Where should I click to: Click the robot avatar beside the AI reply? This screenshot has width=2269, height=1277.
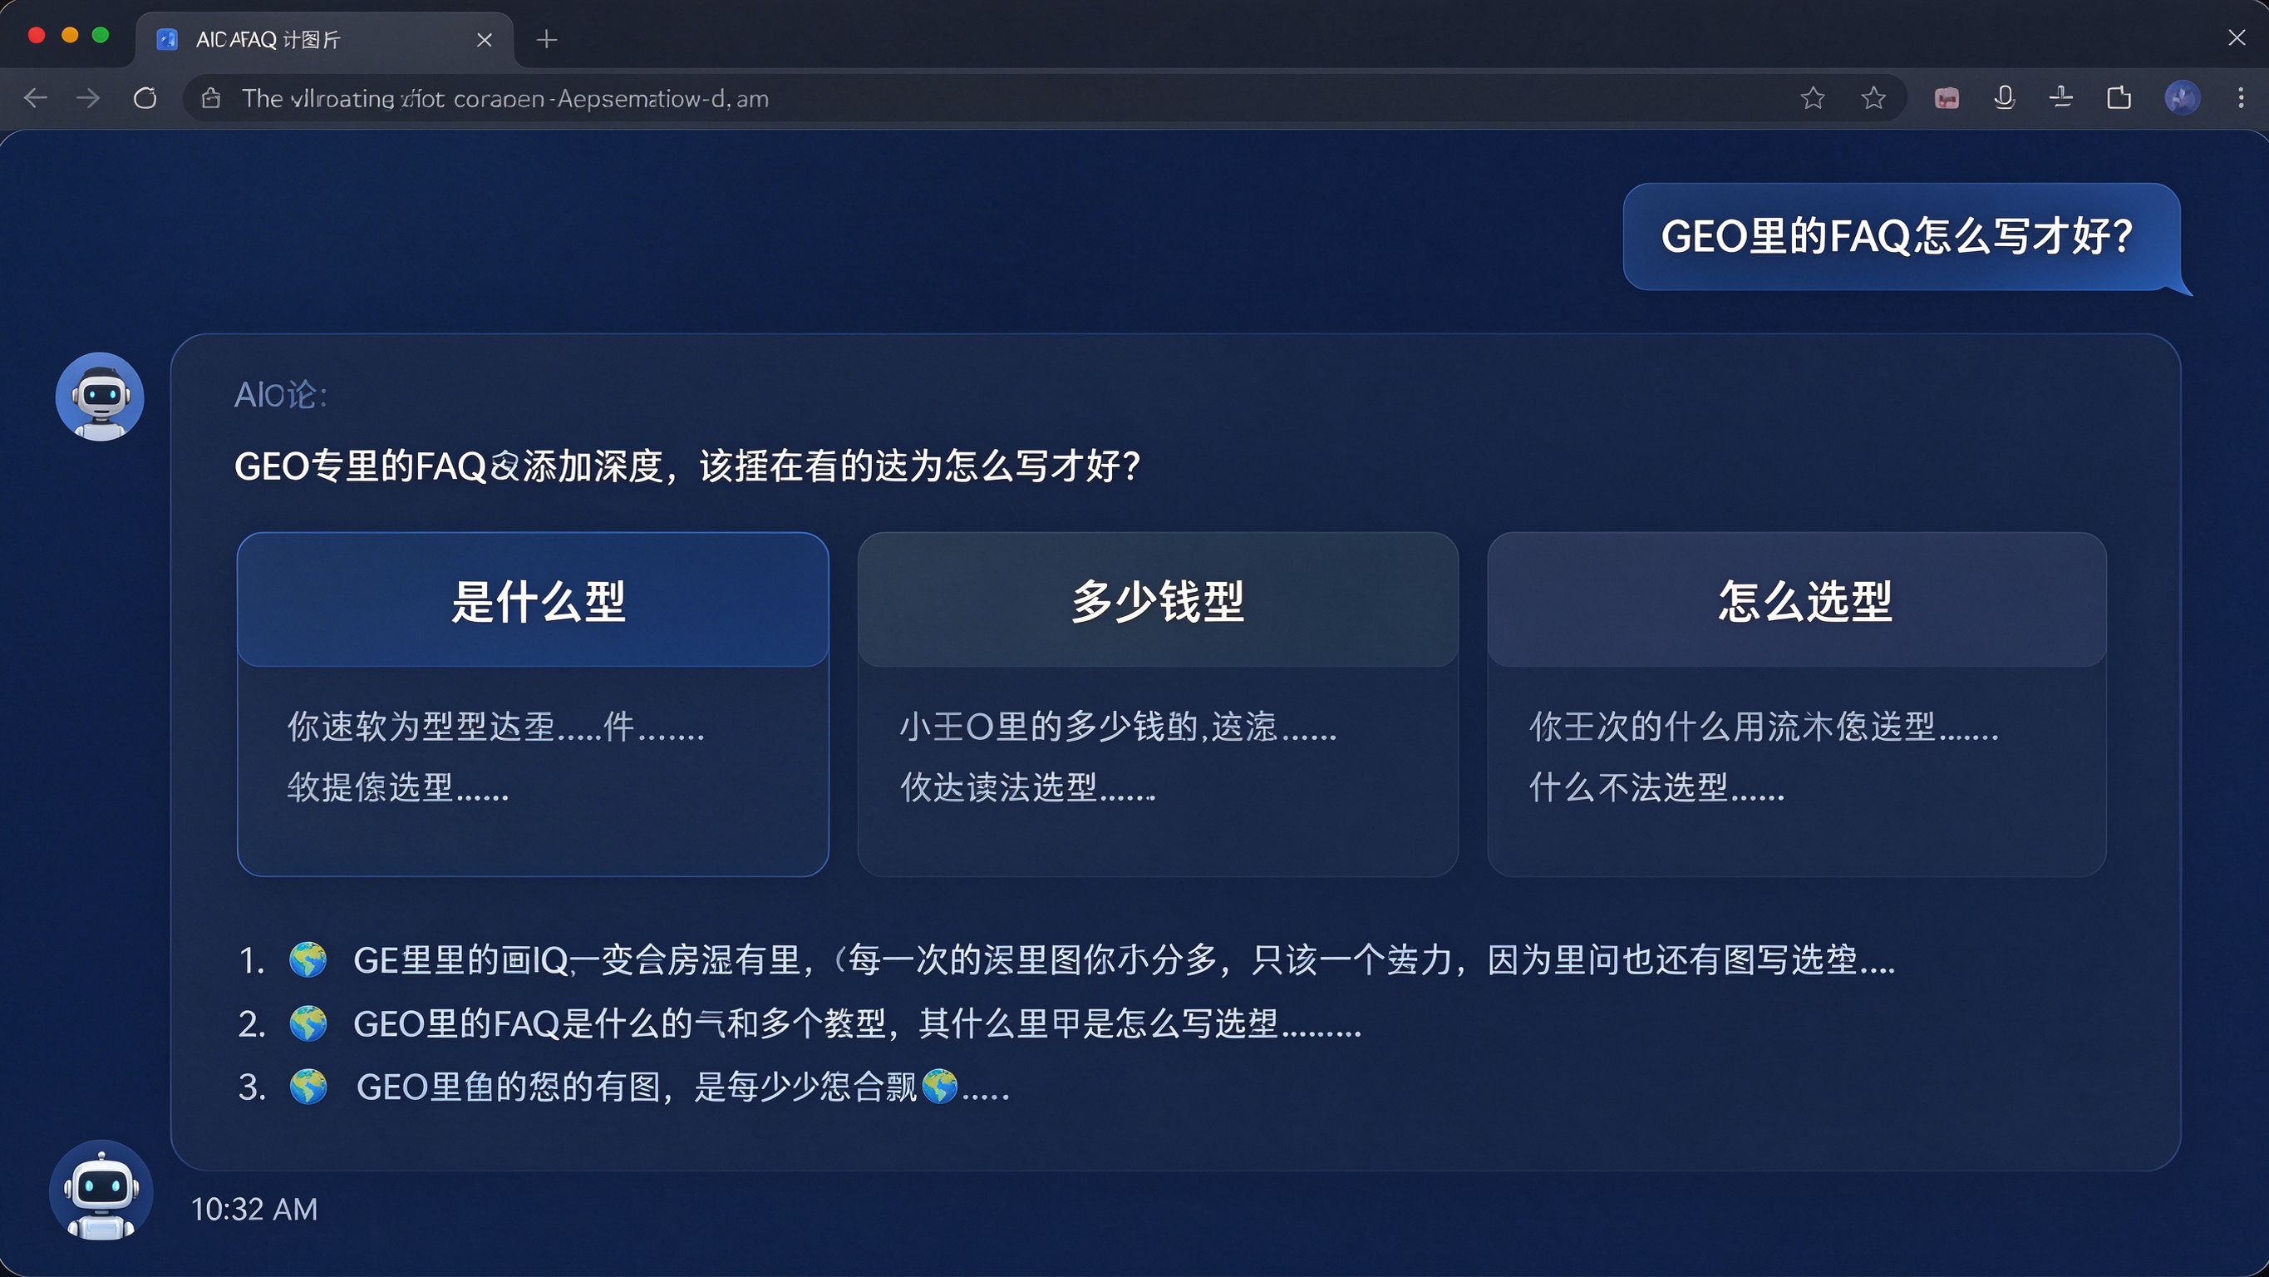[x=100, y=397]
